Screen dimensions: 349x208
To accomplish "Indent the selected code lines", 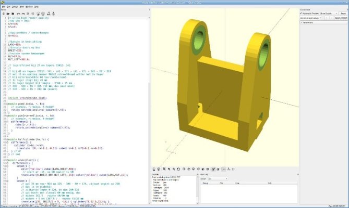I will coord(33,14).
